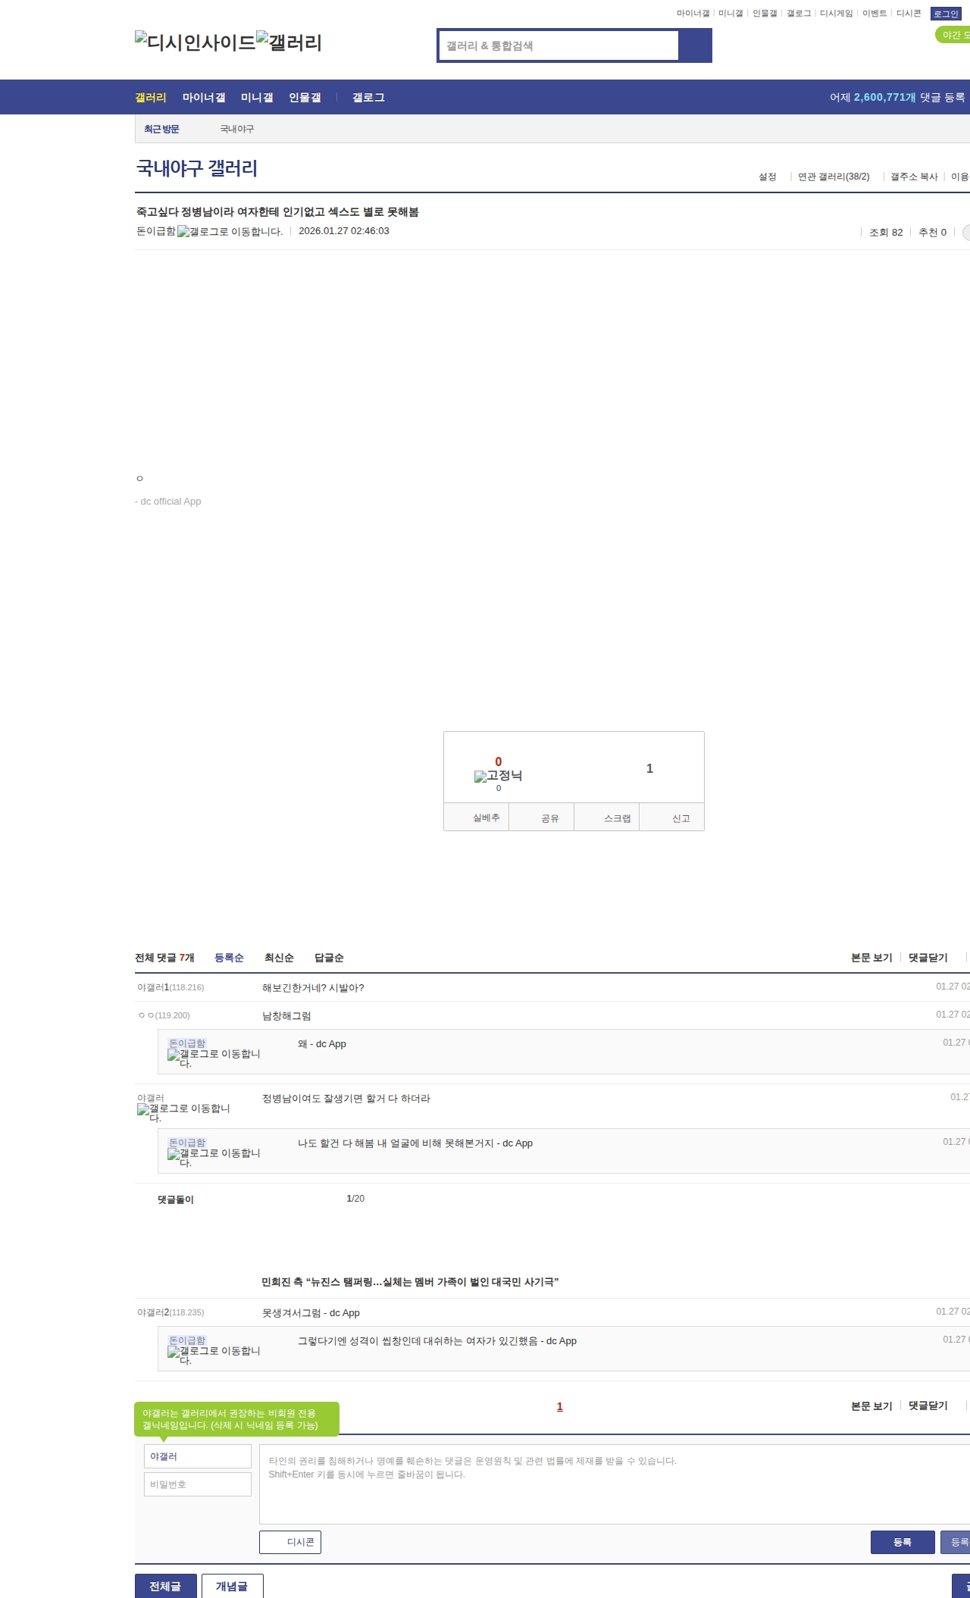970x1598 pixels.
Task: Click commenter 야갤러1(118.216)
Action: point(171,987)
